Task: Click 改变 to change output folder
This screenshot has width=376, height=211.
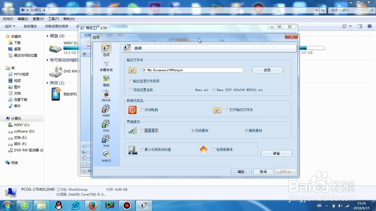Action: click(267, 70)
